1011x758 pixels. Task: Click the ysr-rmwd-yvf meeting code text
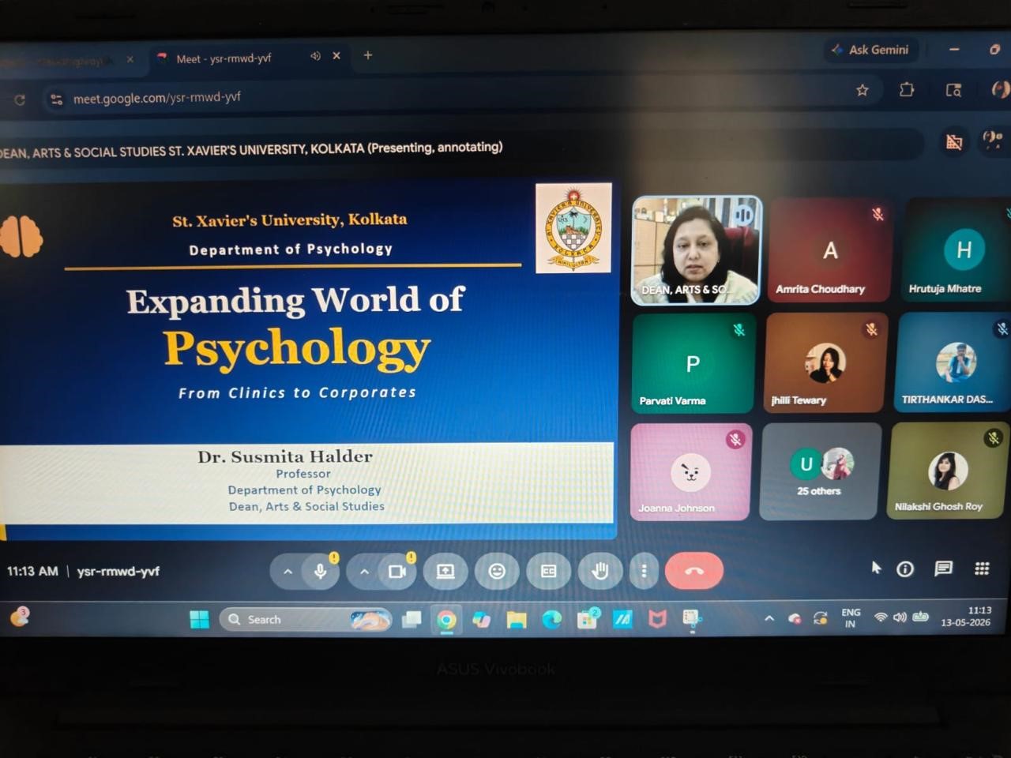pyautogui.click(x=118, y=571)
